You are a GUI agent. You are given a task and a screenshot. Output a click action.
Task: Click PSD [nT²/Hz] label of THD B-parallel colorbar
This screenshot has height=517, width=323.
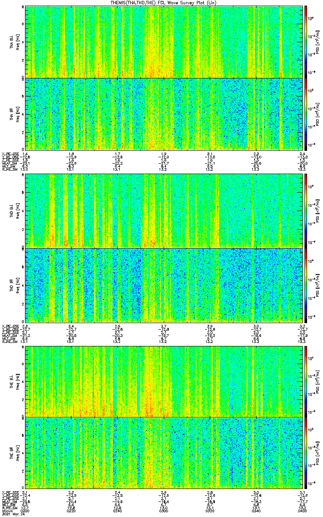coord(317,285)
